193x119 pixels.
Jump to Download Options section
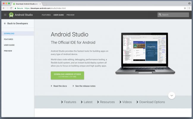tap(150, 102)
